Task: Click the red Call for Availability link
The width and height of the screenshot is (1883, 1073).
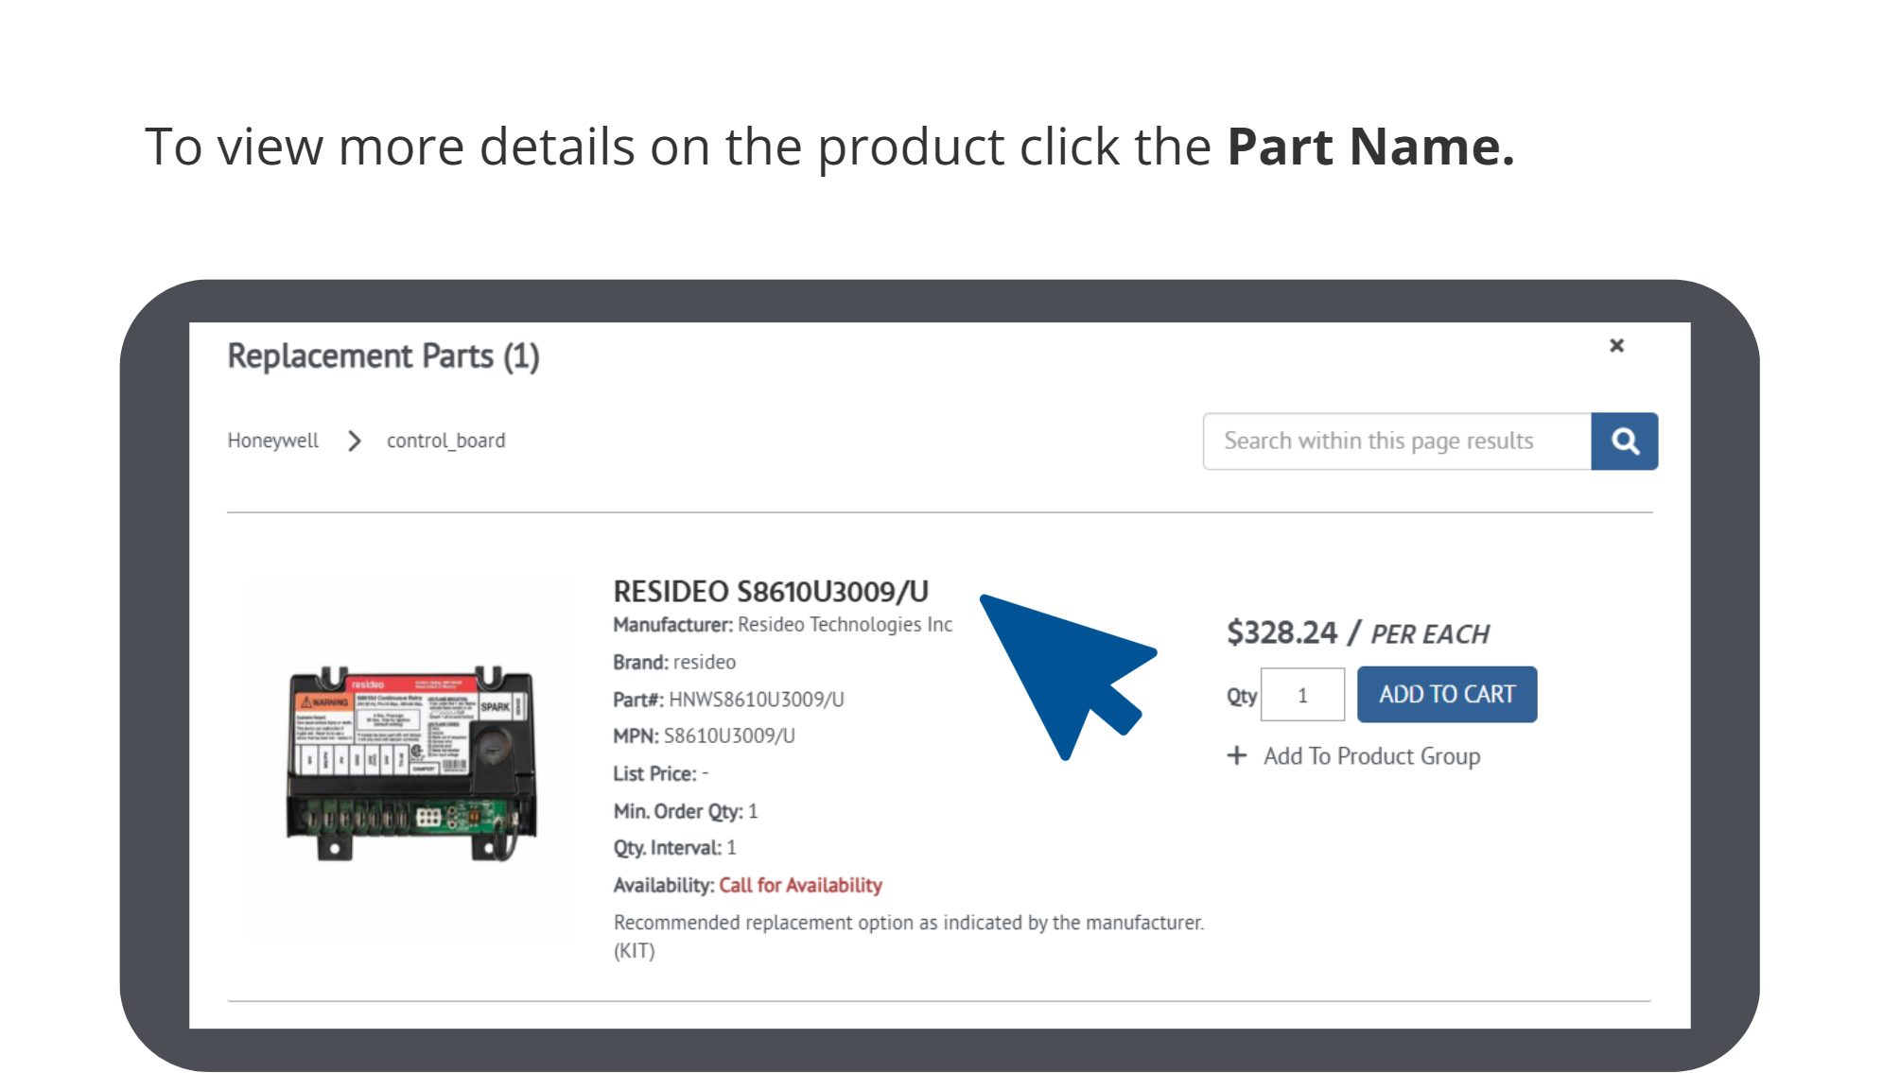Action: click(800, 886)
